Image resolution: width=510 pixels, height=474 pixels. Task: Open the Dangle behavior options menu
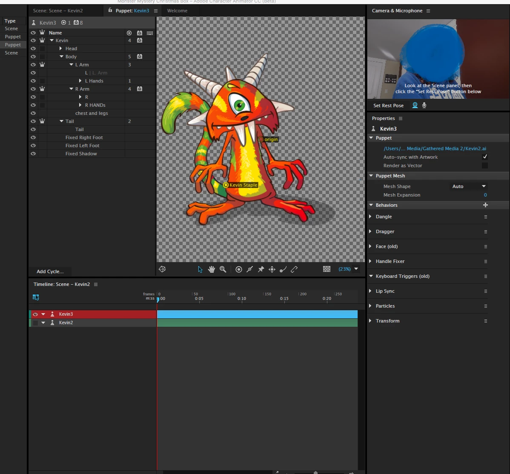486,217
